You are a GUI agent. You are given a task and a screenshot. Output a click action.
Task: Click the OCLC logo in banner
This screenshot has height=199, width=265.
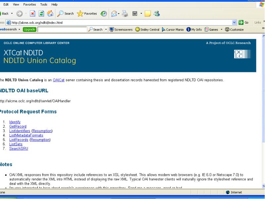(x=242, y=54)
